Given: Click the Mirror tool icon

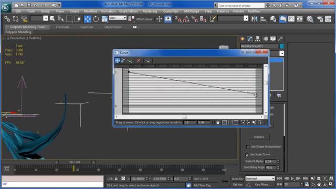Looking at the screenshot, I should (254, 19).
